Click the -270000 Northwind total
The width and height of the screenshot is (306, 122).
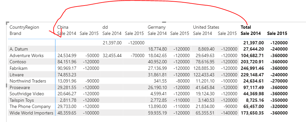pos(279,81)
